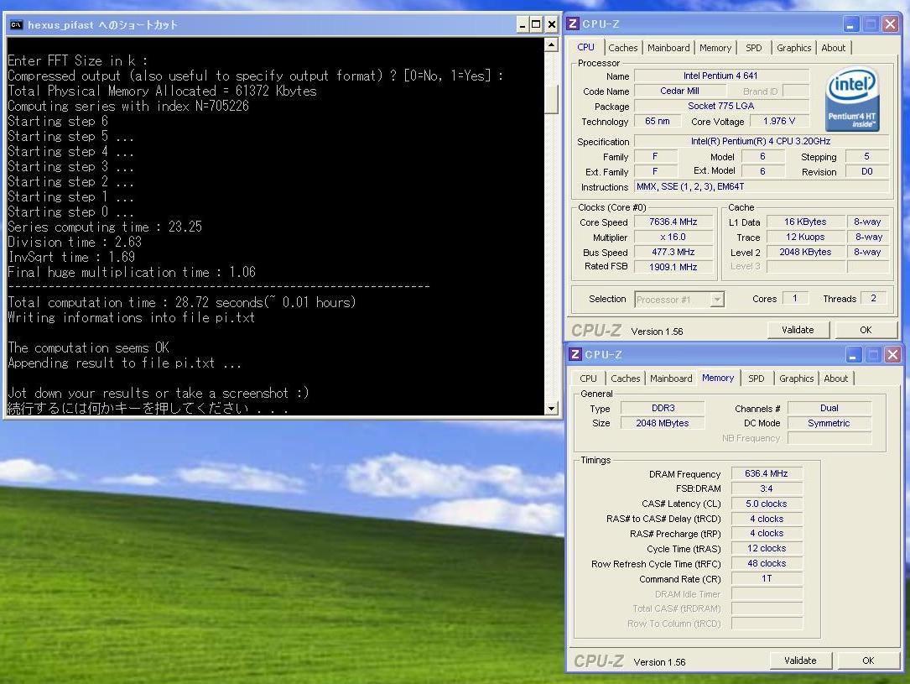Viewport: 910px width, 684px height.
Task: Click the Bus Speed value 477.3 MHz
Action: 673,252
